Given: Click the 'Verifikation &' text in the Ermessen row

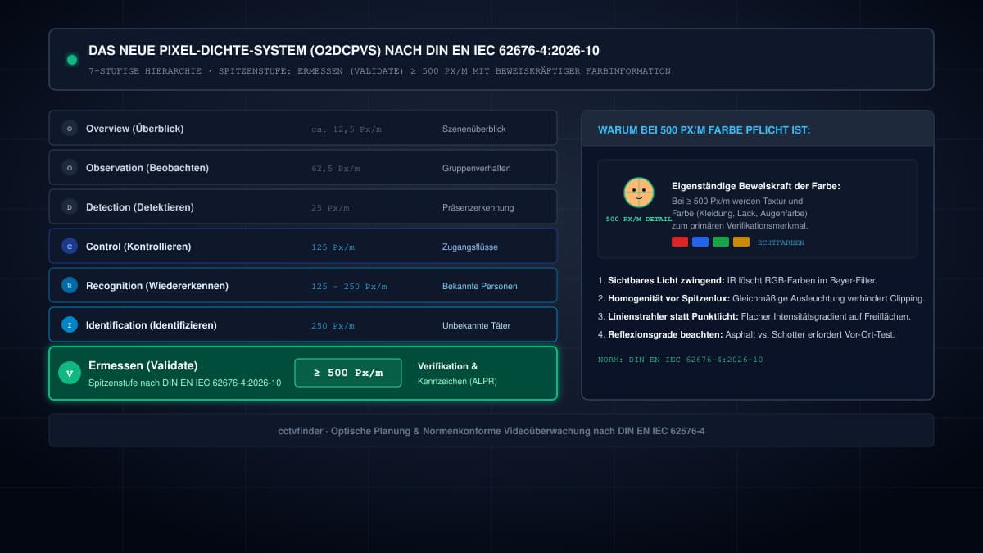Looking at the screenshot, I should click(447, 366).
